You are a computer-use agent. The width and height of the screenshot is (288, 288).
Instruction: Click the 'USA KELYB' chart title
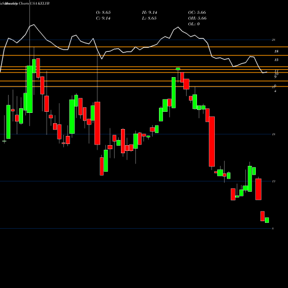40,3
